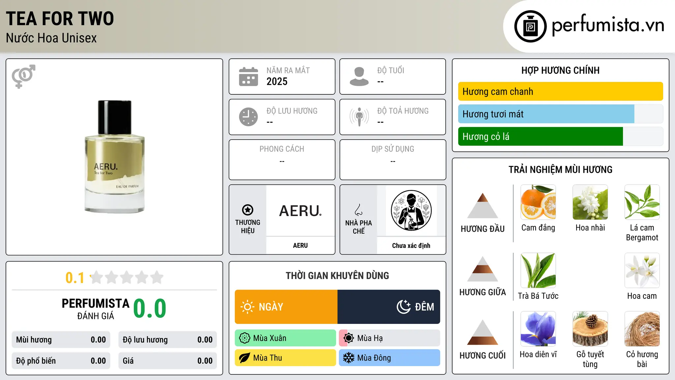The image size is (675, 380).
Task: Click the nose icon above Nhà pha chế
Action: pos(359,210)
